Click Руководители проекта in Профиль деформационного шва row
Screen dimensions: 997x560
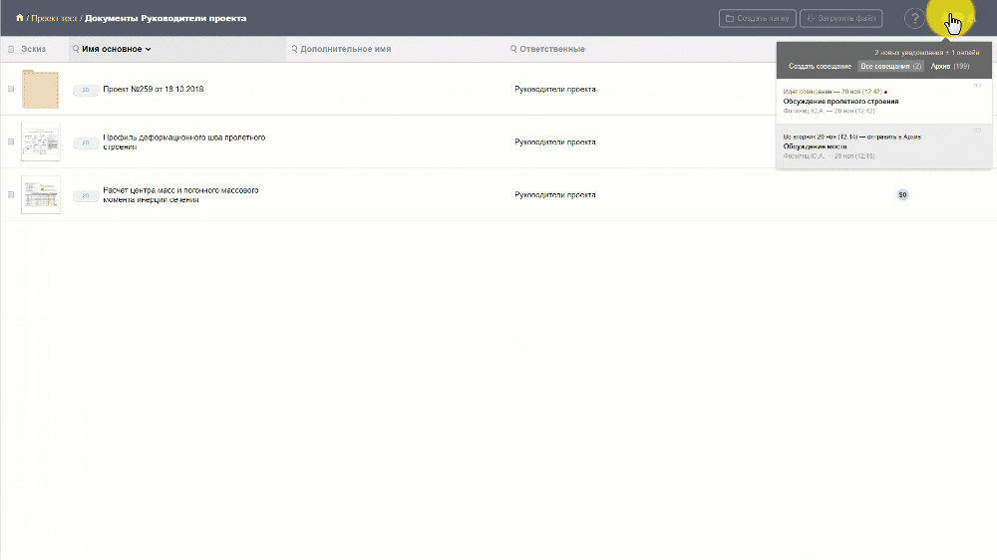[555, 141]
